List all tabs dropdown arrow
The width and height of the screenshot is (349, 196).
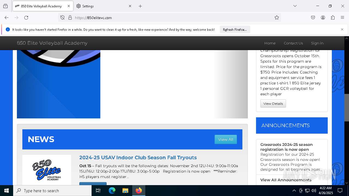pos(295,6)
